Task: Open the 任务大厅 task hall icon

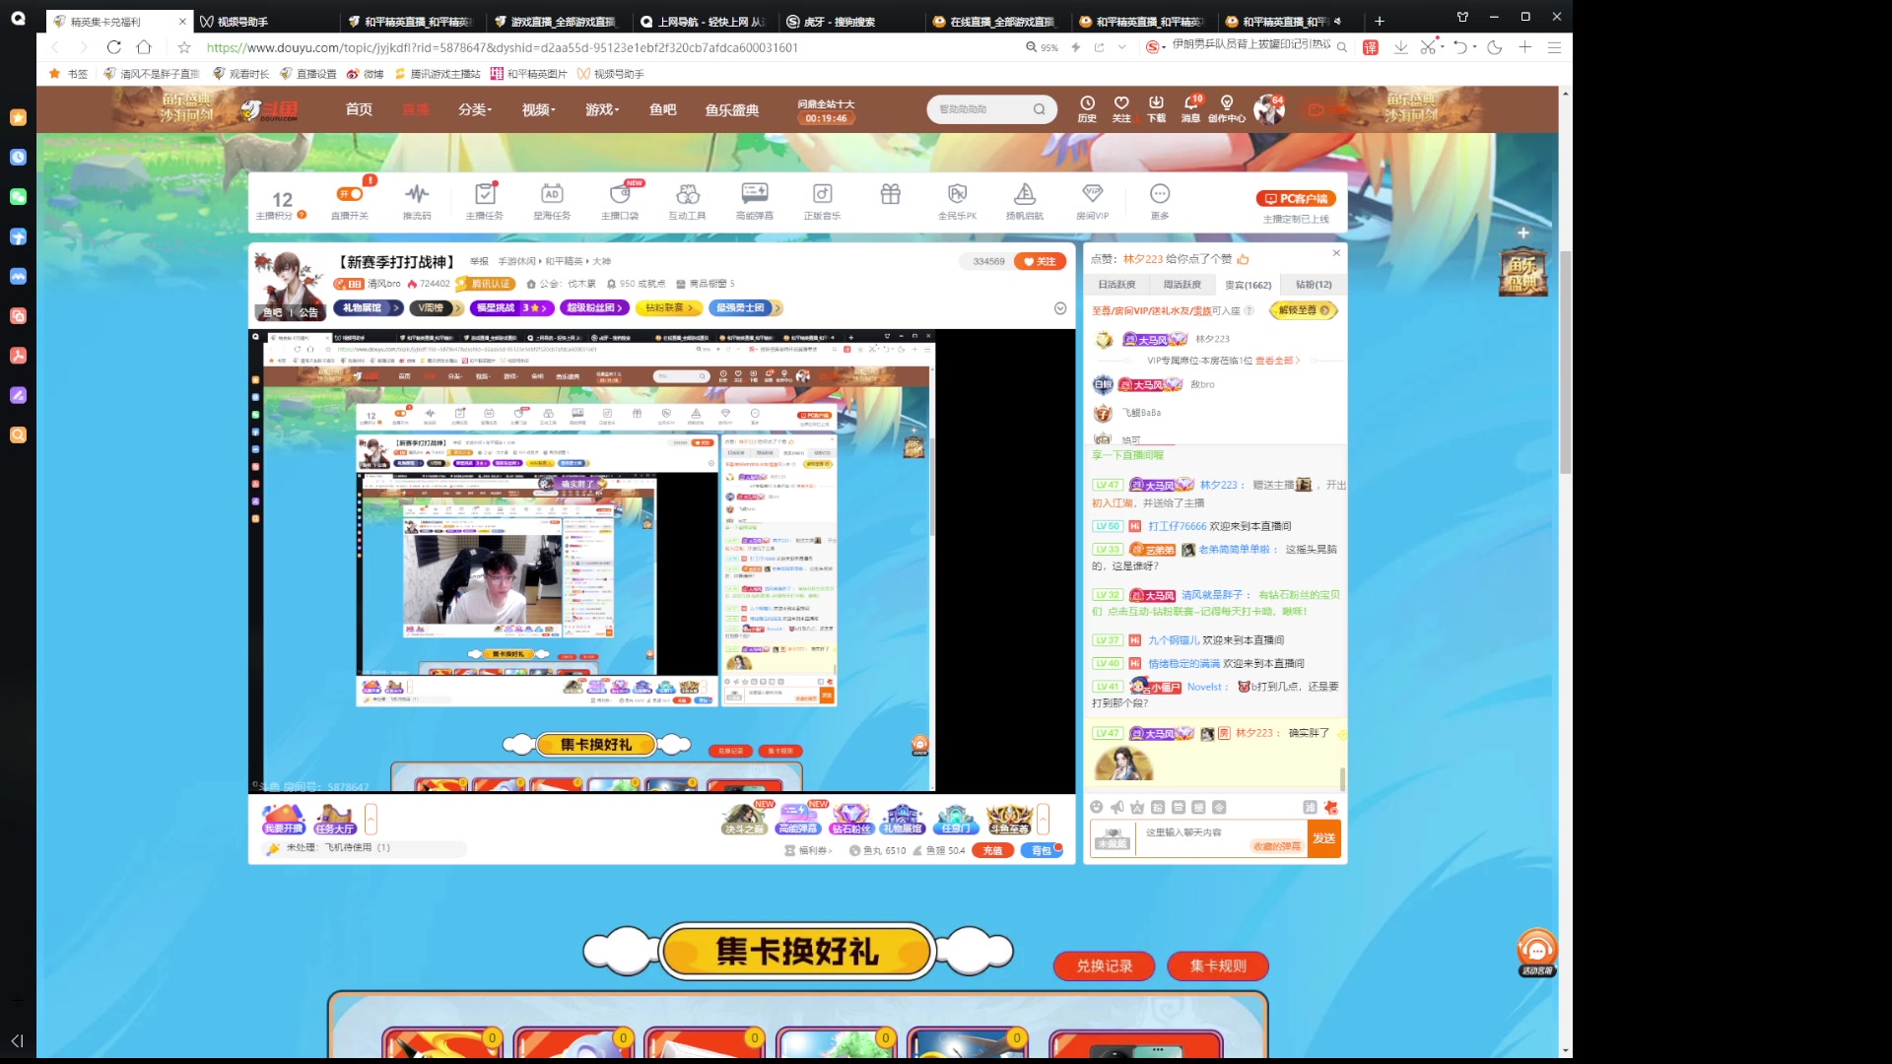Action: pyautogui.click(x=335, y=819)
